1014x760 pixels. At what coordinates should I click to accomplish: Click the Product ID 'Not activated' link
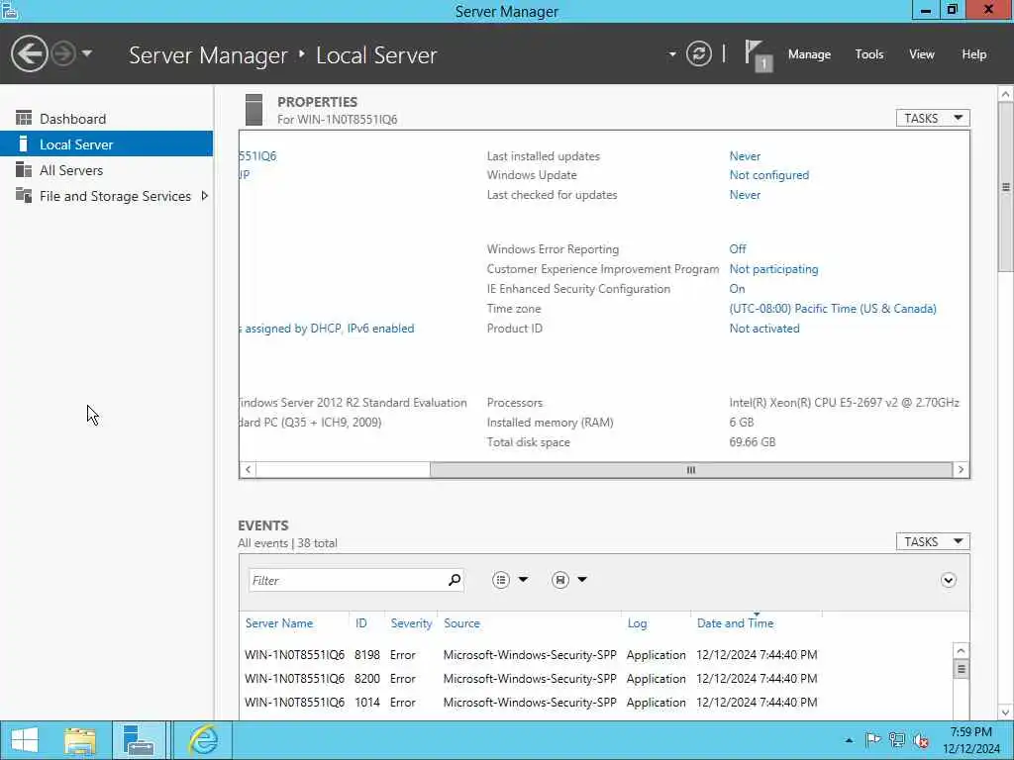pyautogui.click(x=764, y=329)
